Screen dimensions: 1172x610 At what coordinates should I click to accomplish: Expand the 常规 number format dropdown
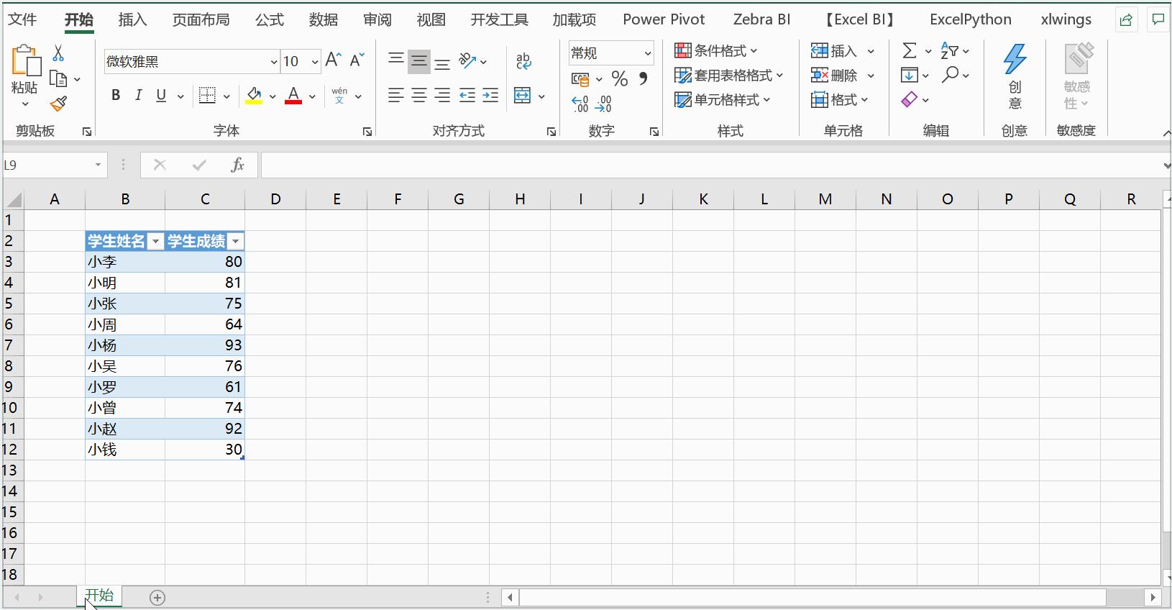pos(647,53)
